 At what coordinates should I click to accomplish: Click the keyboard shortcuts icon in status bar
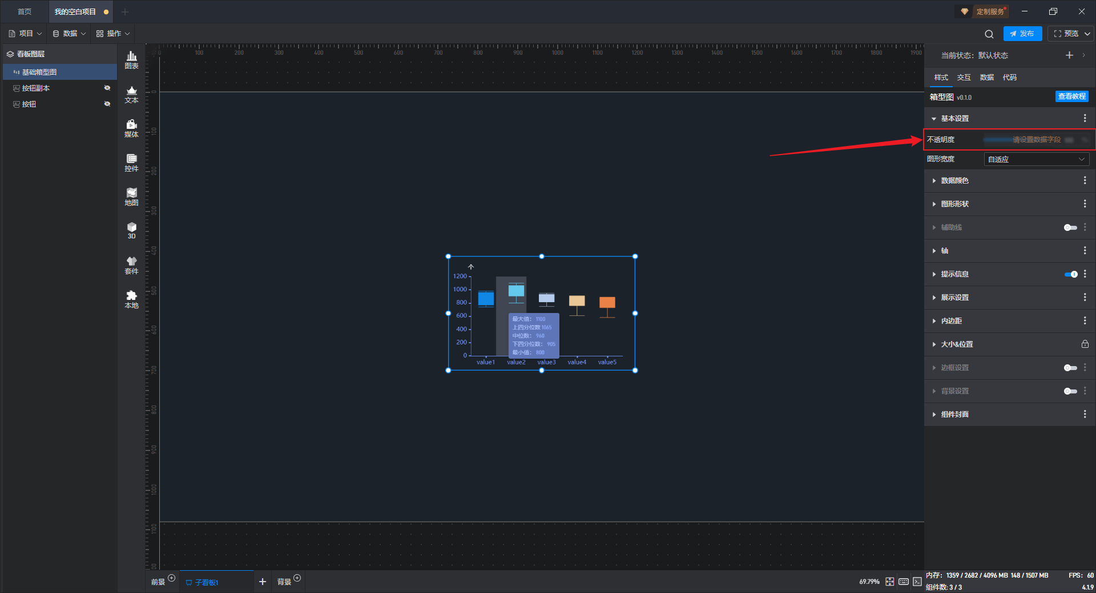(x=904, y=582)
